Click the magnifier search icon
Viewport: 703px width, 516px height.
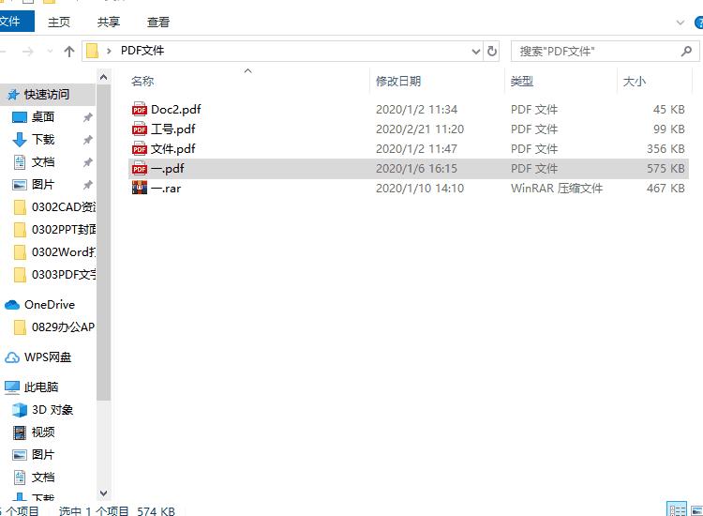[686, 52]
